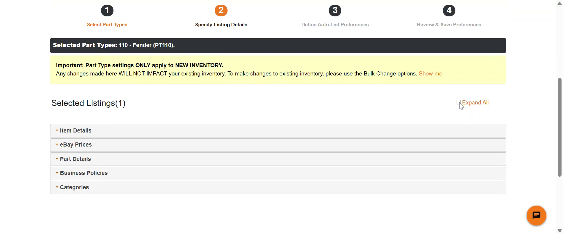Click the scrollbar up arrow
Image resolution: width=563 pixels, height=234 pixels.
point(559,4)
